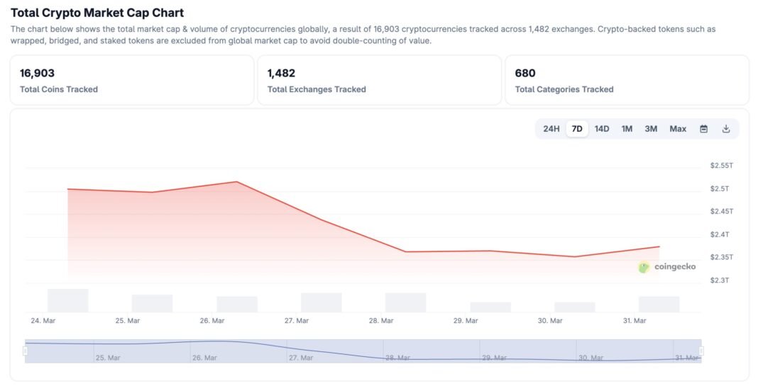Select the 3M time range
758x386 pixels.
pos(651,129)
